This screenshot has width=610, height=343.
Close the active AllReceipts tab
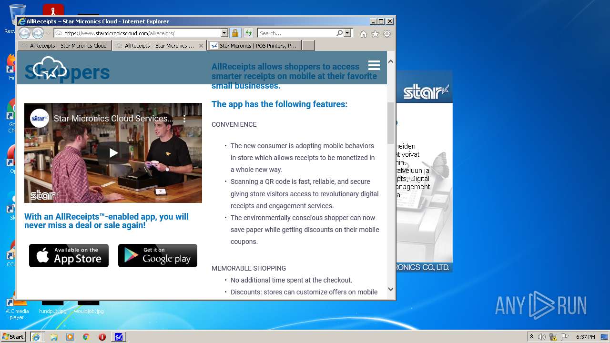click(201, 46)
